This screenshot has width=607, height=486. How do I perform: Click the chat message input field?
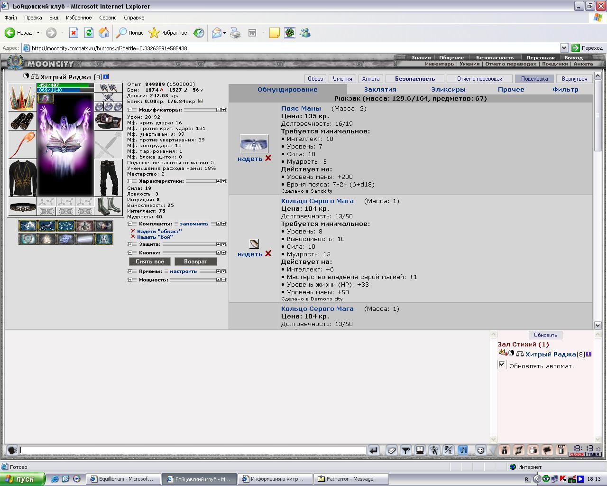coord(193,450)
